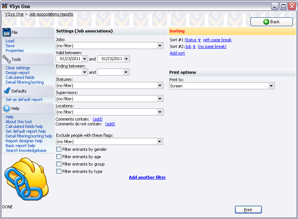298x219 pixels.
Task: Close the VSys One window
Action: (292, 6)
